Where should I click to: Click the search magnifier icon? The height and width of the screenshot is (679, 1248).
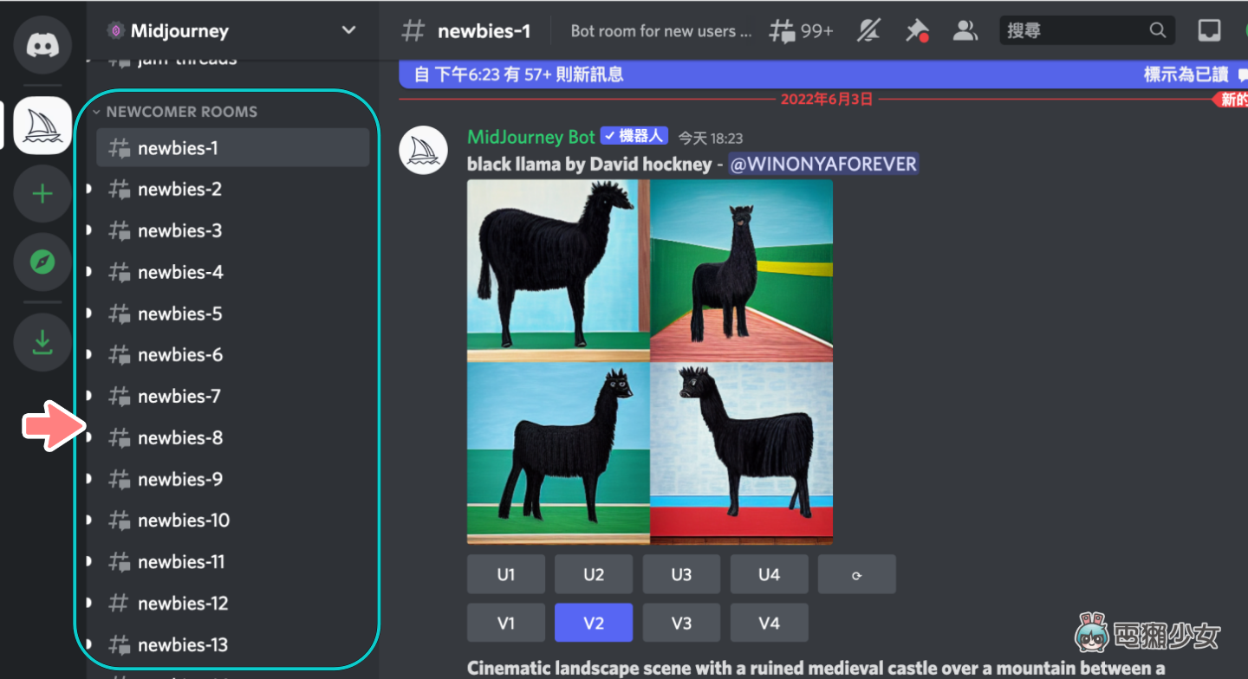[1157, 31]
